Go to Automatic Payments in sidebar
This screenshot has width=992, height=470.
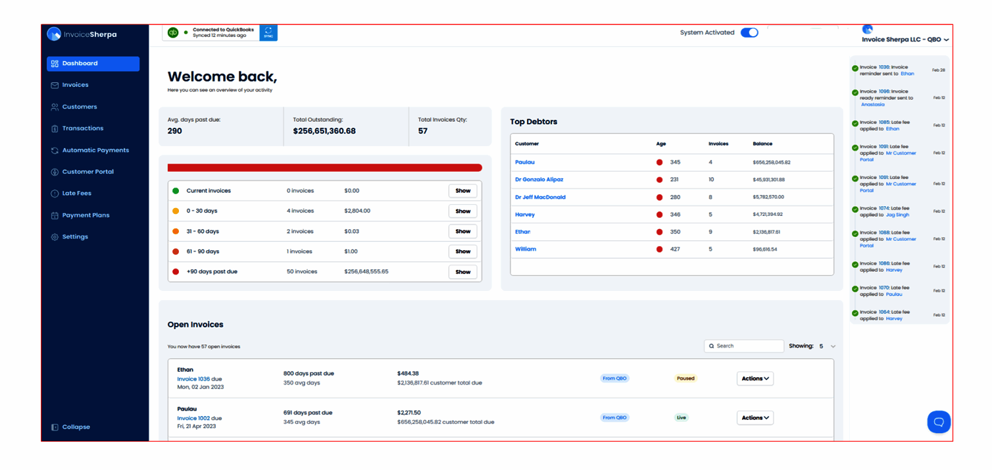(95, 150)
